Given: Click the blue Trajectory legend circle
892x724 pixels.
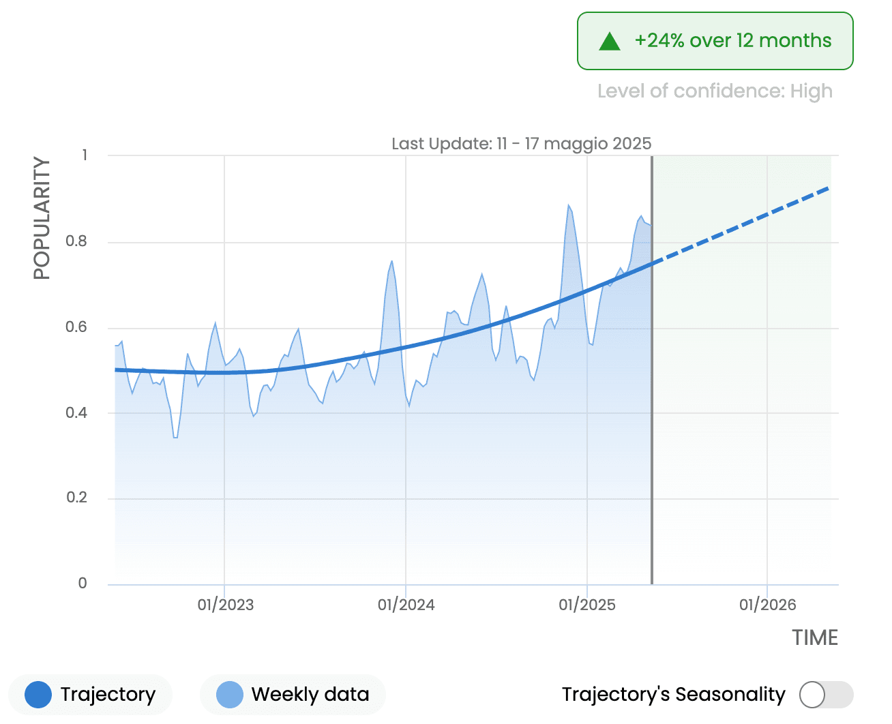Looking at the screenshot, I should click(38, 695).
